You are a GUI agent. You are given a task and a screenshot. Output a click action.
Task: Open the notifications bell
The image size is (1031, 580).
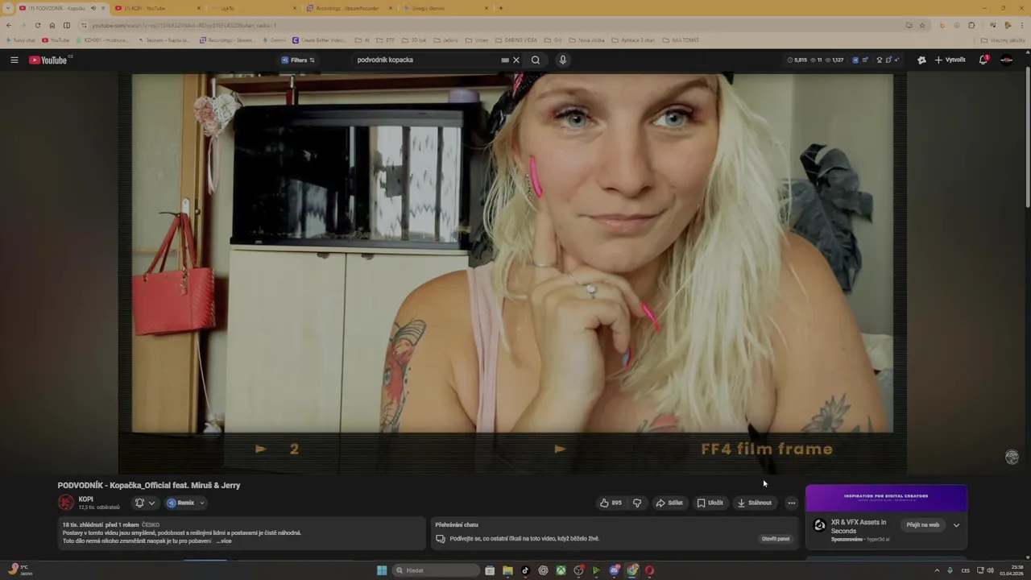click(x=983, y=60)
